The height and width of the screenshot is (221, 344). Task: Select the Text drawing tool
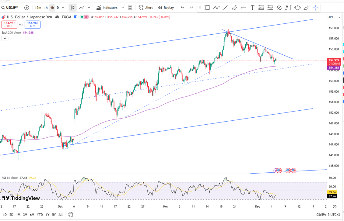click(x=252, y=8)
